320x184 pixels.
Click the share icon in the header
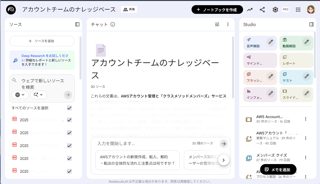click(x=262, y=10)
